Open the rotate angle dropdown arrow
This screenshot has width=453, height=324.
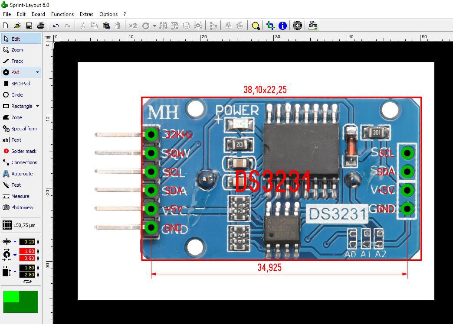pyautogui.click(x=154, y=26)
